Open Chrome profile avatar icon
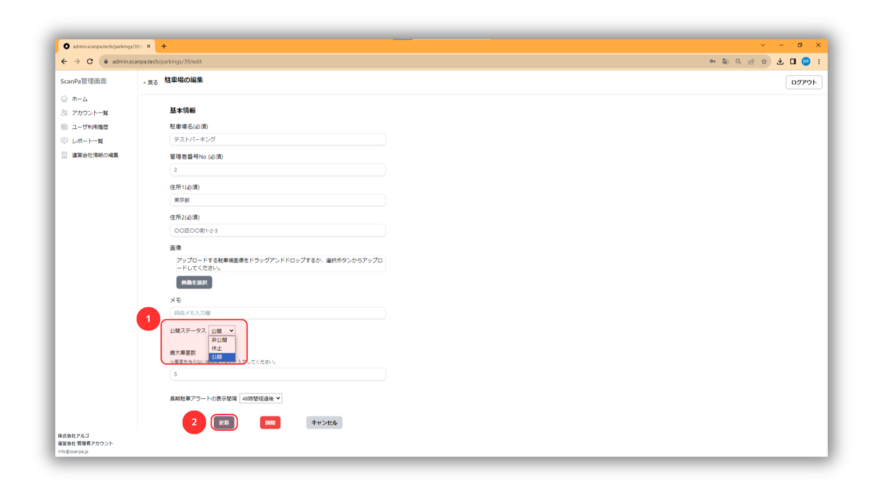This screenshot has width=883, height=496. pyautogui.click(x=806, y=62)
